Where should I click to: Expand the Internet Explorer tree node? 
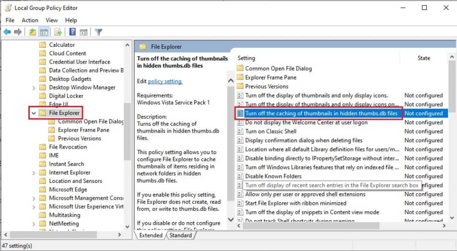(34, 172)
